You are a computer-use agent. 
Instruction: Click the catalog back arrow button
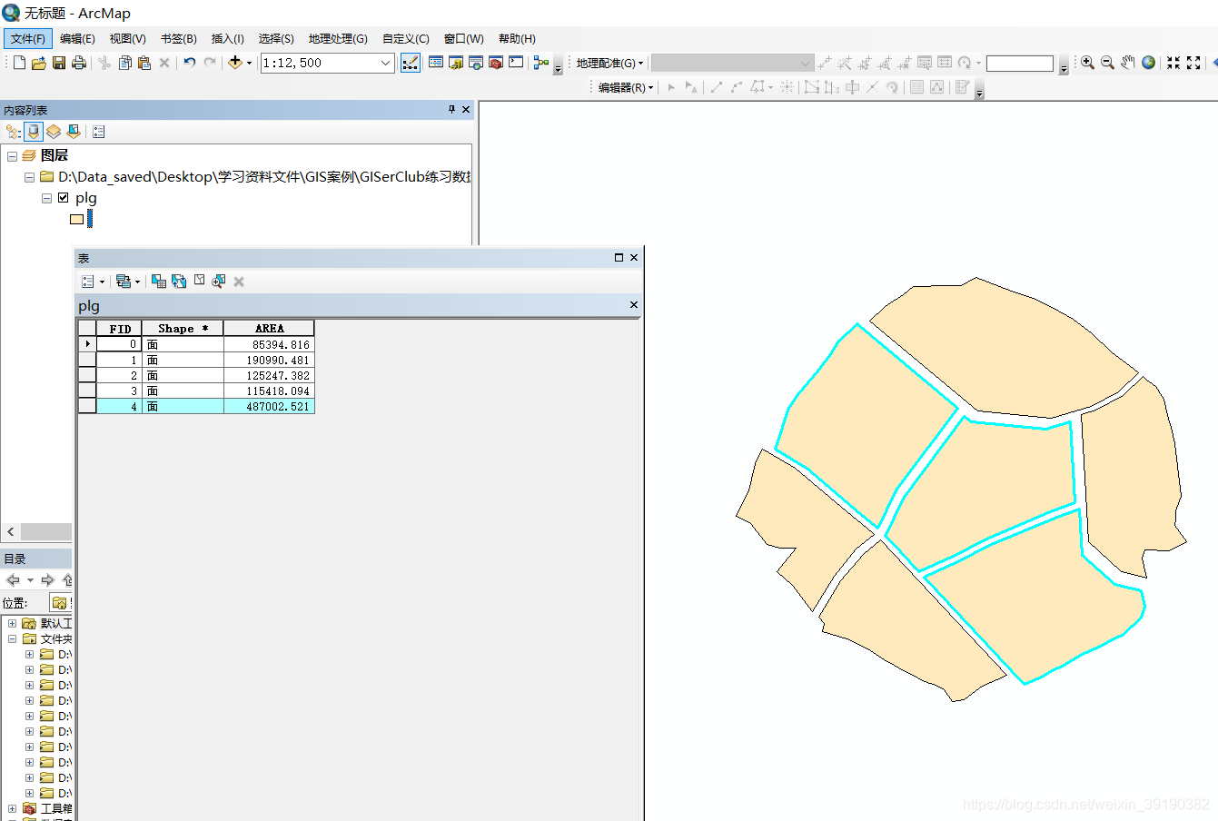tap(13, 579)
